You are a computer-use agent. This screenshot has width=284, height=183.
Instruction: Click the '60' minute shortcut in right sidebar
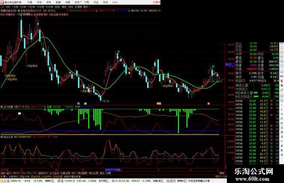pyautogui.click(x=282, y=123)
